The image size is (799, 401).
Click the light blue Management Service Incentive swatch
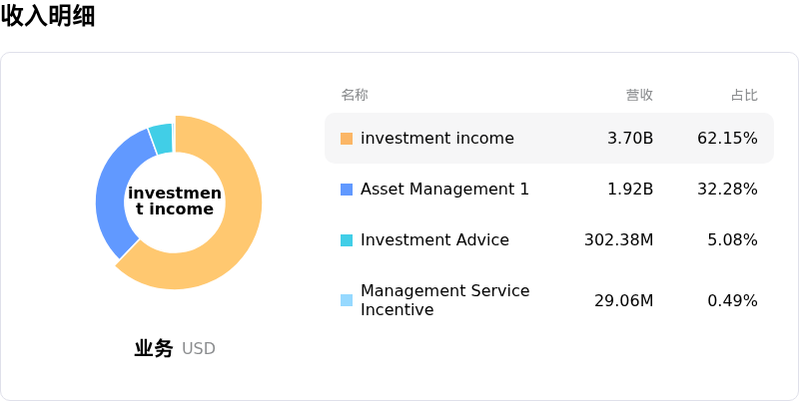[x=347, y=300]
